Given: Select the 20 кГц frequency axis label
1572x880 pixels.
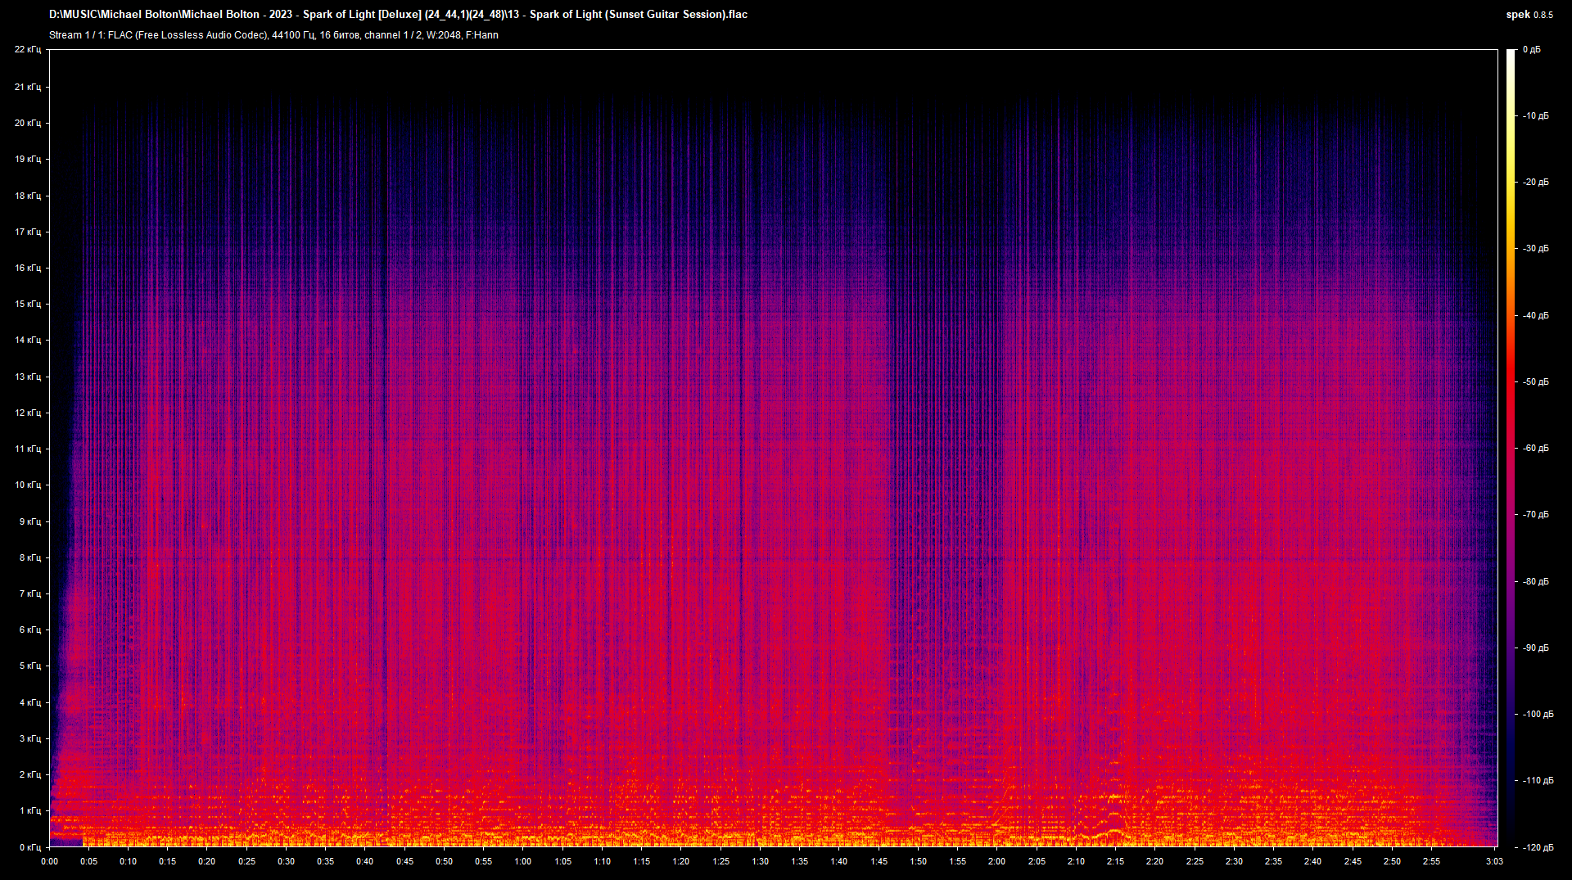Looking at the screenshot, I should tap(28, 123).
